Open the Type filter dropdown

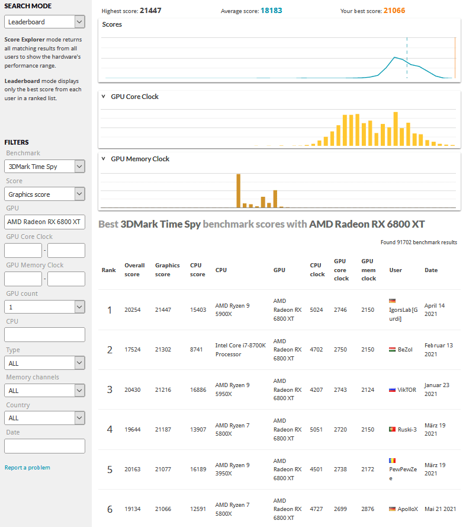coord(44,363)
